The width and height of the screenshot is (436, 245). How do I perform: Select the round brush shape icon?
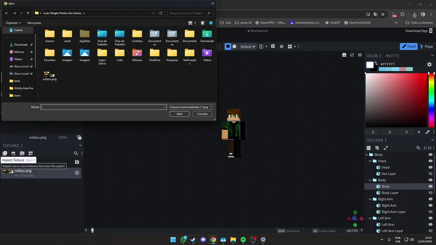pos(234,47)
